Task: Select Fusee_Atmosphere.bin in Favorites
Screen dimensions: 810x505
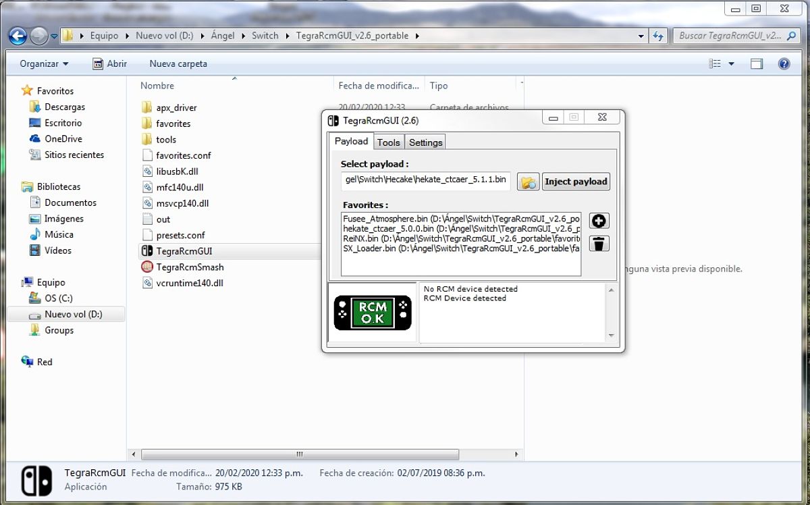Action: click(461, 219)
